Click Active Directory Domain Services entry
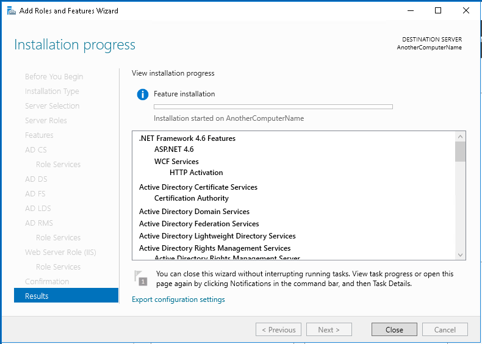 194,212
